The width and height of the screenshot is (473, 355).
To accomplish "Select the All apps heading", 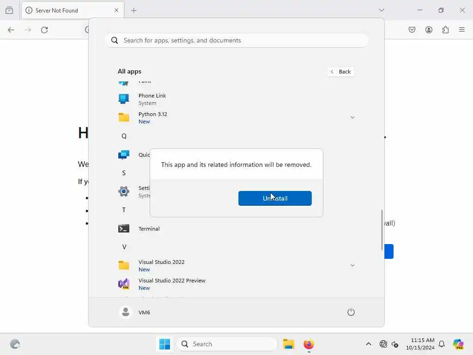I will tap(129, 72).
